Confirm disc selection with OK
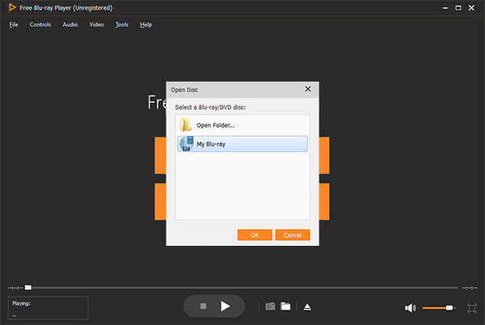 pyautogui.click(x=255, y=235)
